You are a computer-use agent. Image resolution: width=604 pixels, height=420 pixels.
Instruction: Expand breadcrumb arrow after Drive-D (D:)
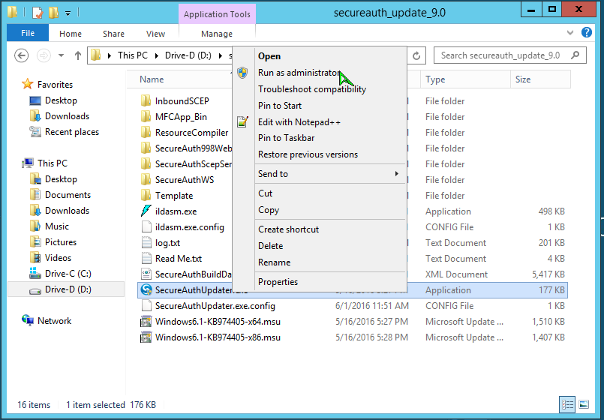[x=221, y=55]
